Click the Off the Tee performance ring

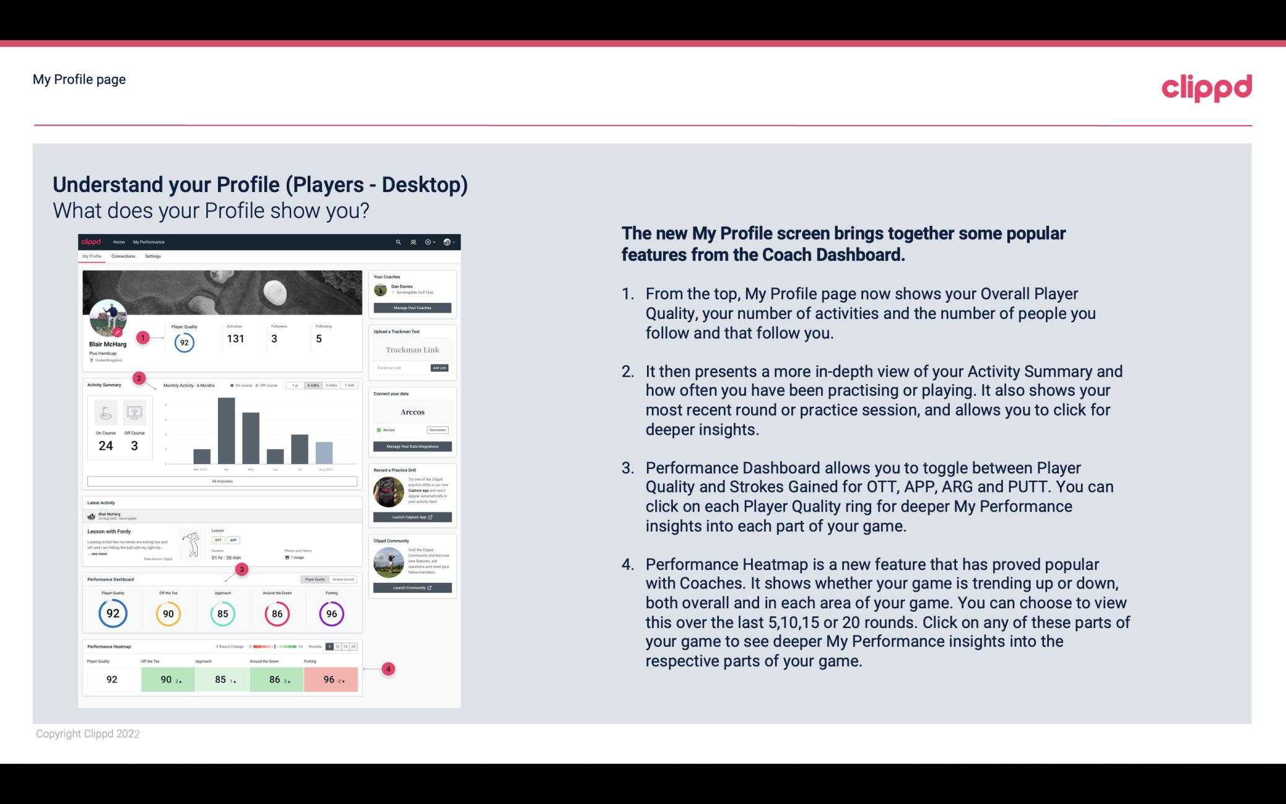(x=168, y=612)
